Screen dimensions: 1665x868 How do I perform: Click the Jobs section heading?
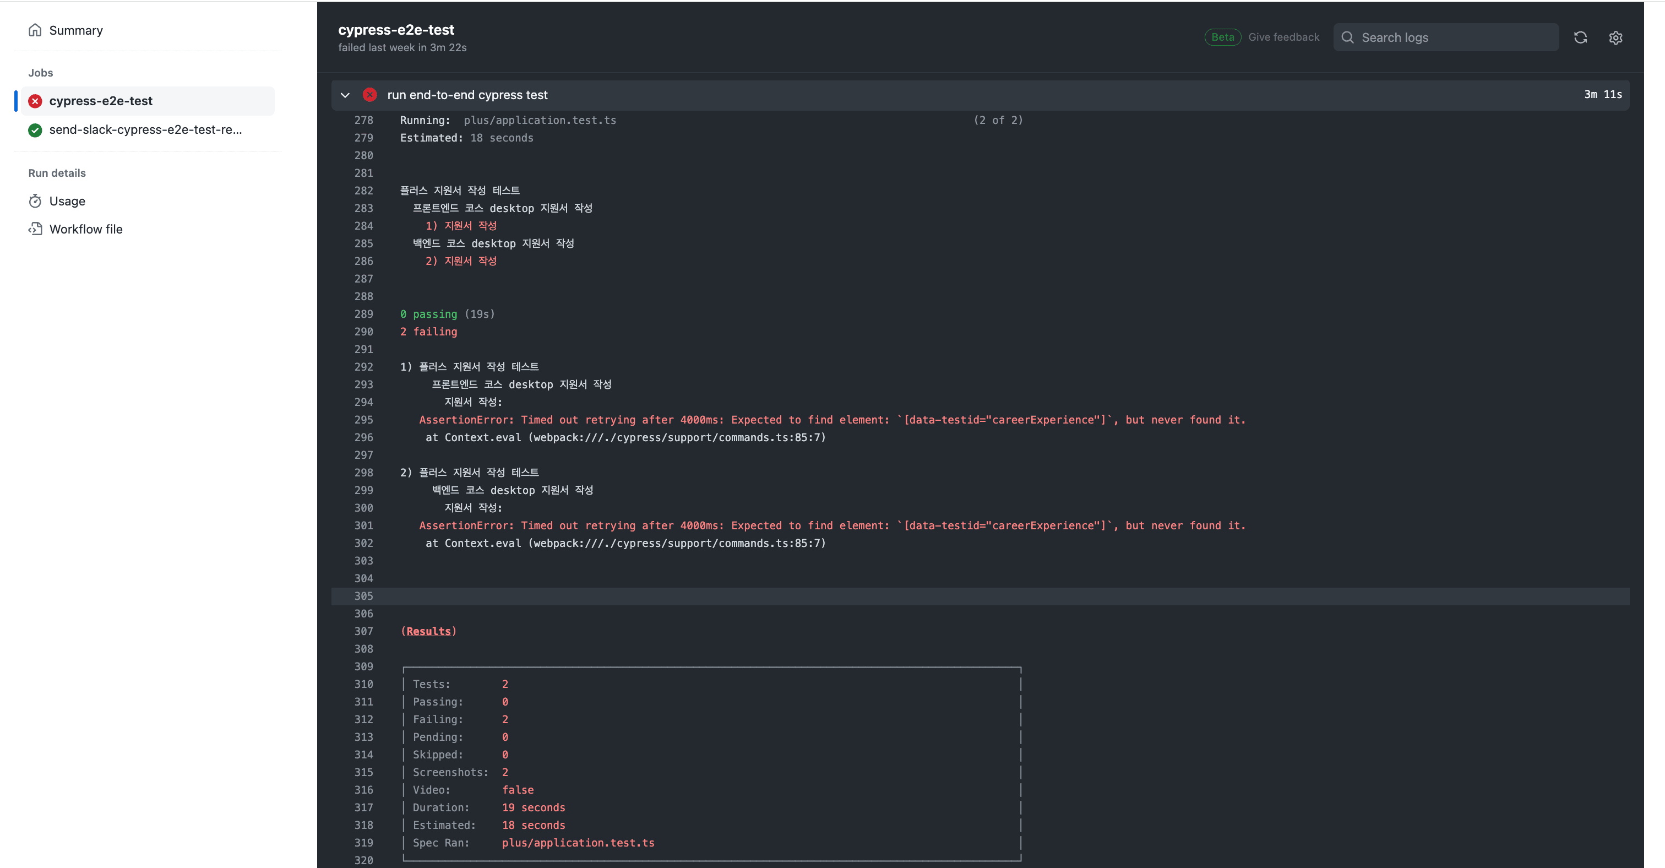[x=41, y=73]
